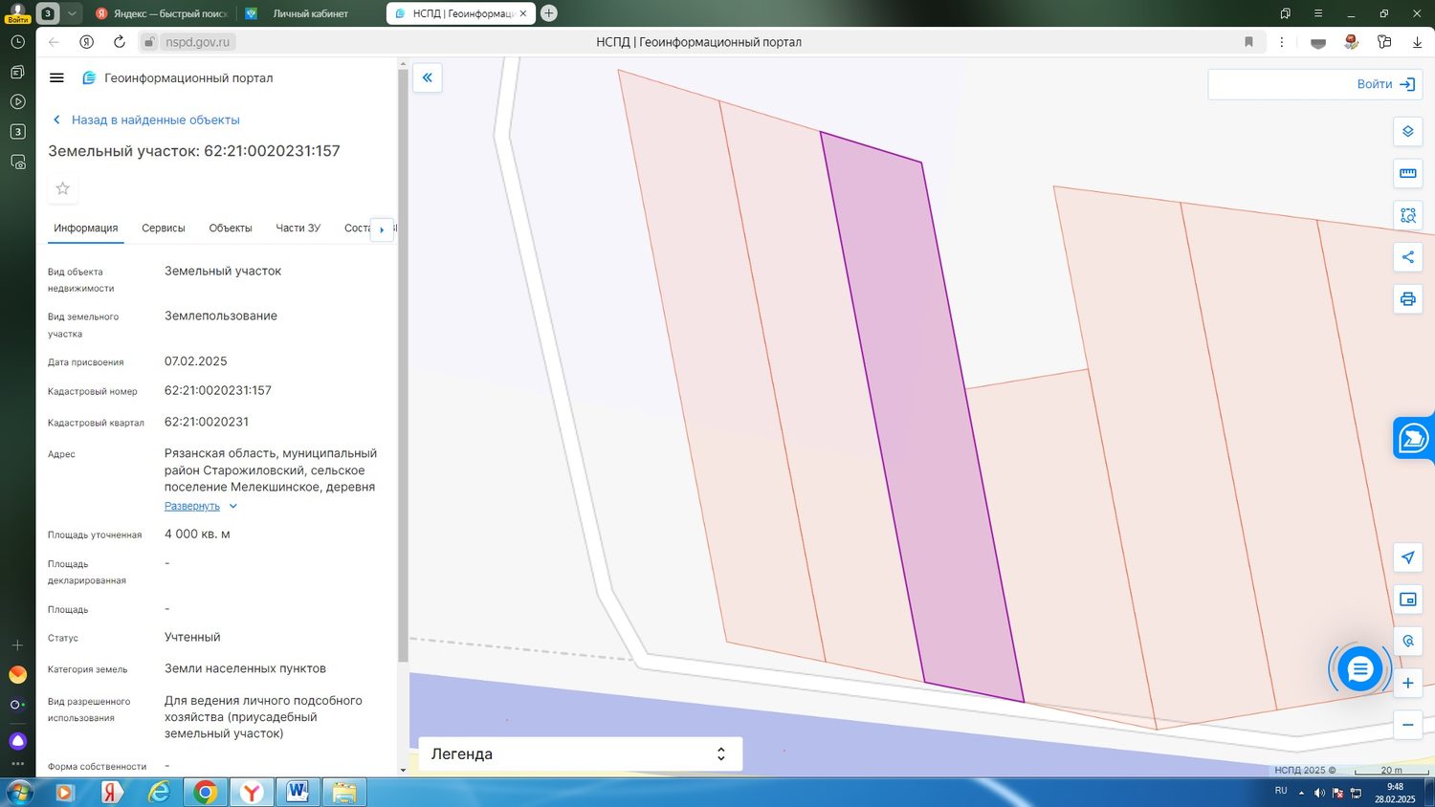
Task: Switch to the Сервисы tab
Action: (164, 228)
